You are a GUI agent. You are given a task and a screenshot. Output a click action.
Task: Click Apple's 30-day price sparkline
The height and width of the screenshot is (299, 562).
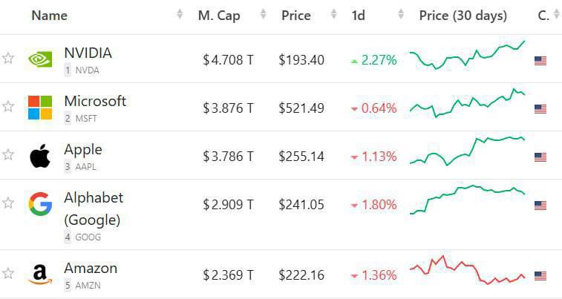468,150
